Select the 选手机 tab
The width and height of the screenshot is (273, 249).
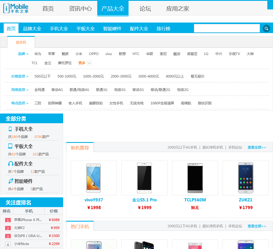pos(21,42)
